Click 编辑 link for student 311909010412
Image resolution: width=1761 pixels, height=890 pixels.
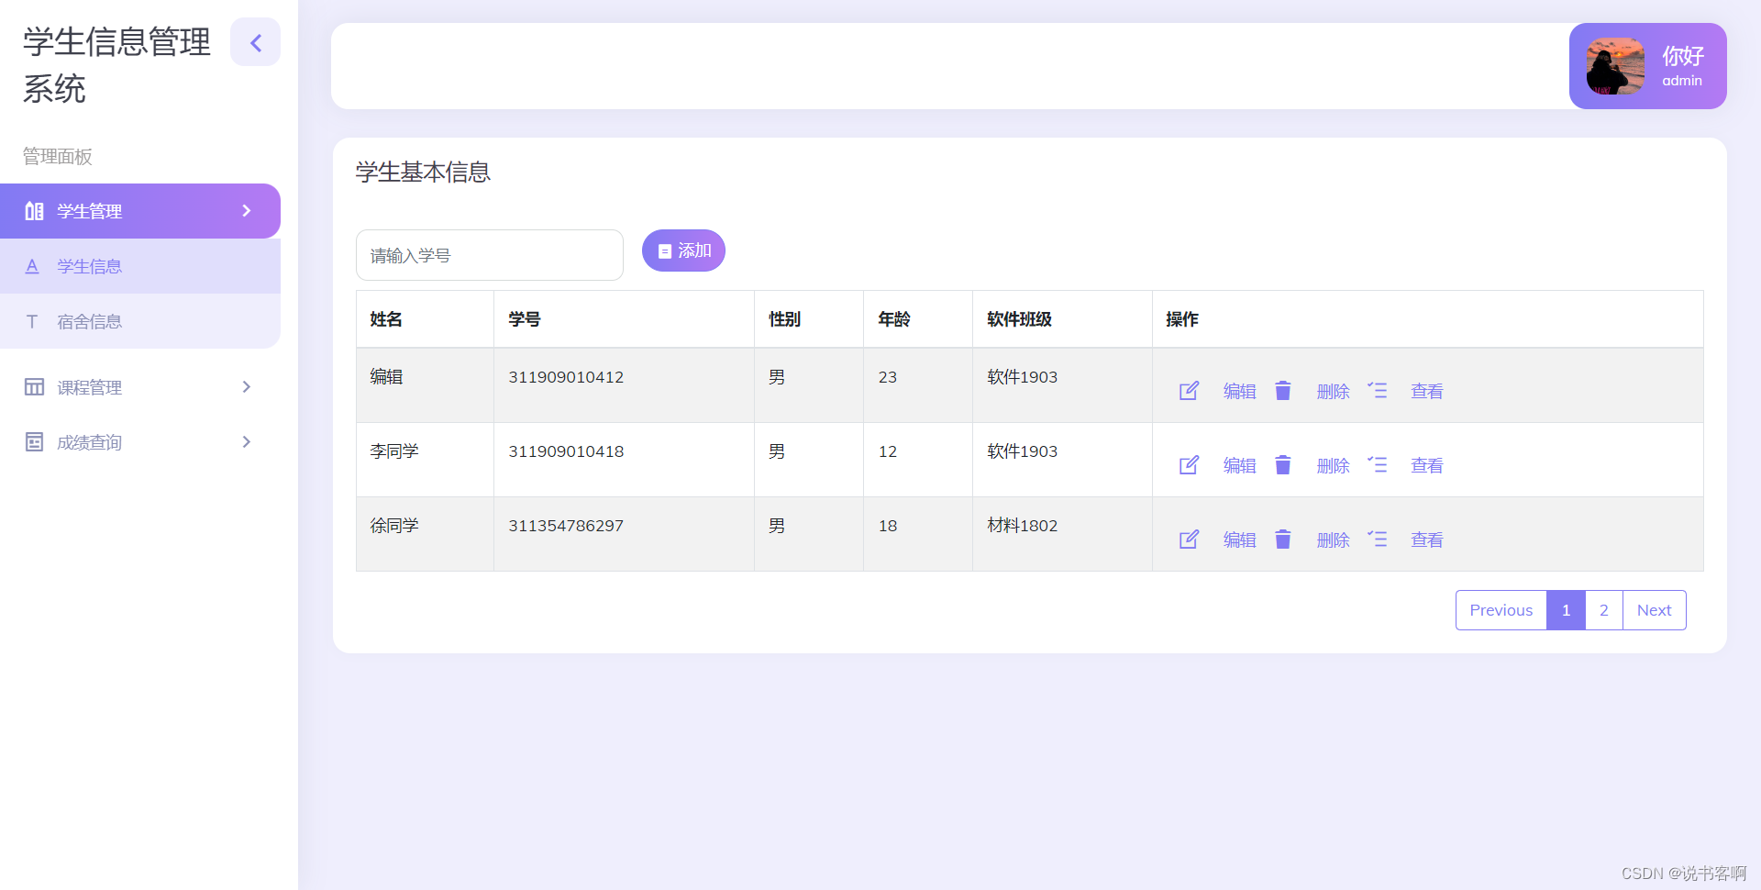coord(1239,392)
